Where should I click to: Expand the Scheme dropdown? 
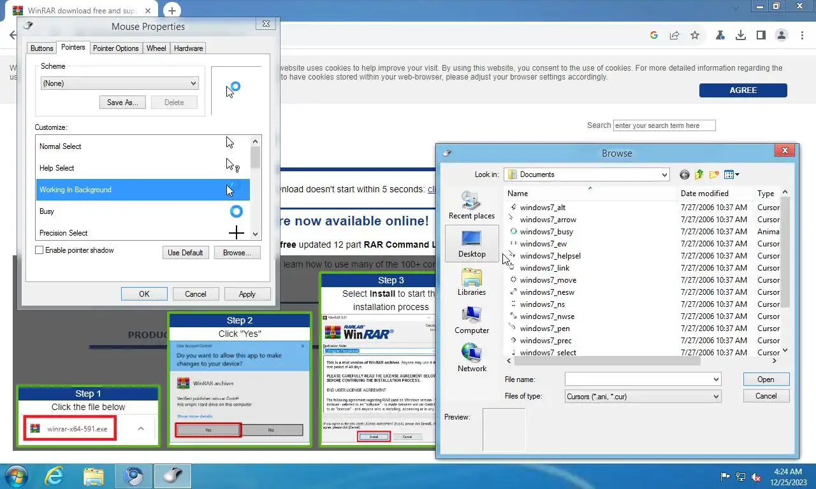tap(193, 83)
